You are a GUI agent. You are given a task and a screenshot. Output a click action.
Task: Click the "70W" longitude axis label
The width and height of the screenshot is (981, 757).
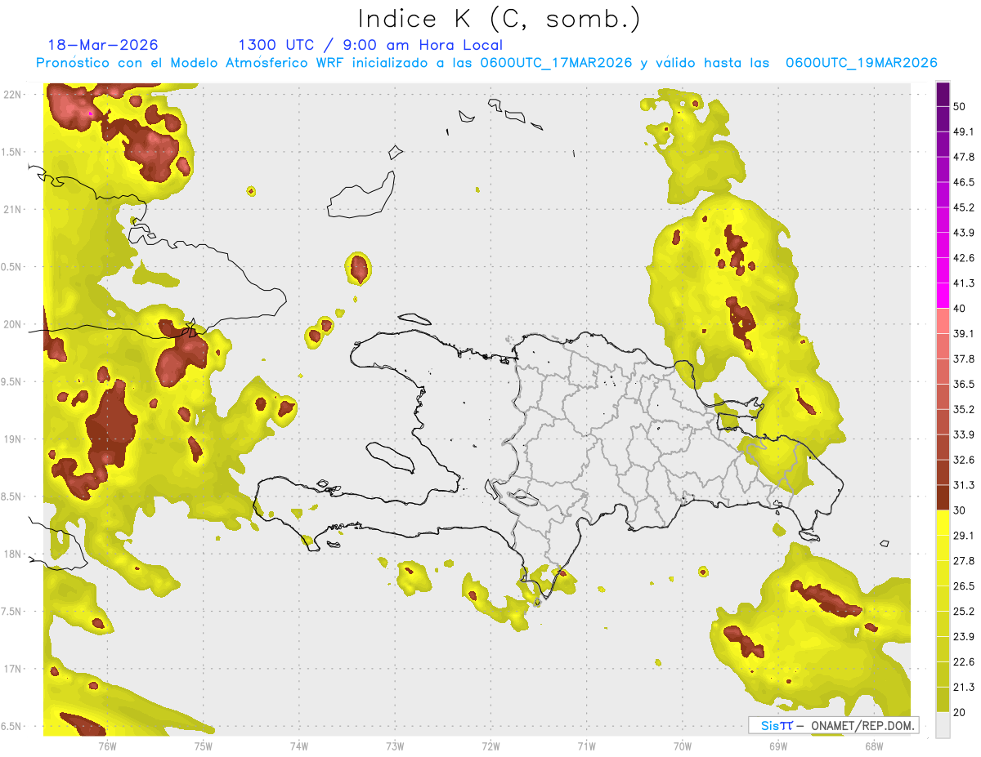682,746
